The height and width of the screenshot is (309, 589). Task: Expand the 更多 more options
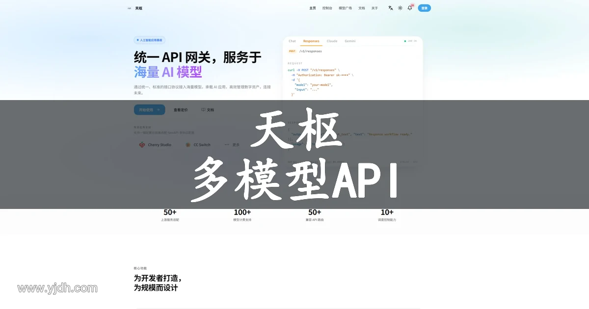click(233, 145)
